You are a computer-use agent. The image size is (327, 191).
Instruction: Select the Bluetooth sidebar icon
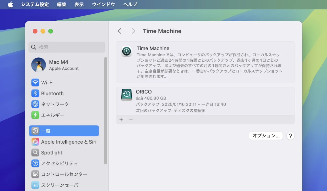point(35,93)
